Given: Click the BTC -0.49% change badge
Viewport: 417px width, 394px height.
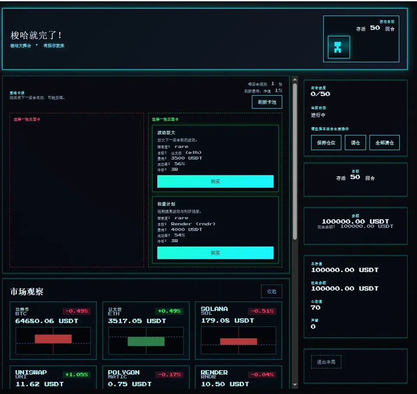Looking at the screenshot, I should click(76, 311).
